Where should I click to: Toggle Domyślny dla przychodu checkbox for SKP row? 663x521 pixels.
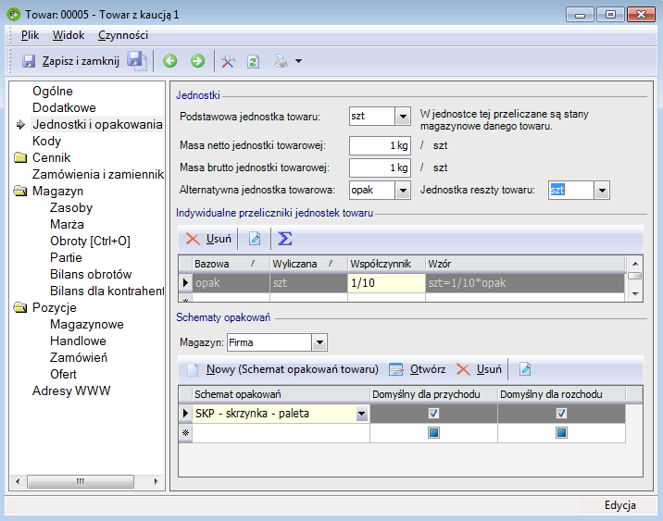(x=434, y=414)
